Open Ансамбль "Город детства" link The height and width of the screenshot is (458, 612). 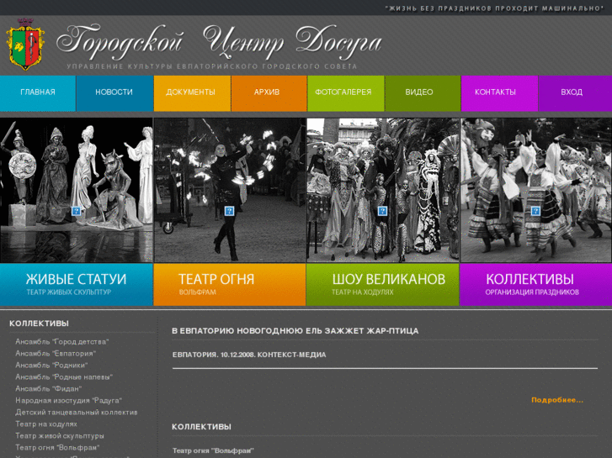tap(62, 342)
